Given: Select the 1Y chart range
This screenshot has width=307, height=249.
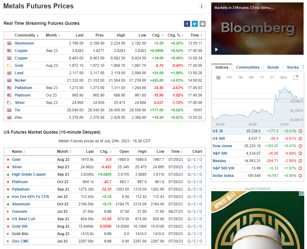Looking at the screenshot, I should coord(262,77).
